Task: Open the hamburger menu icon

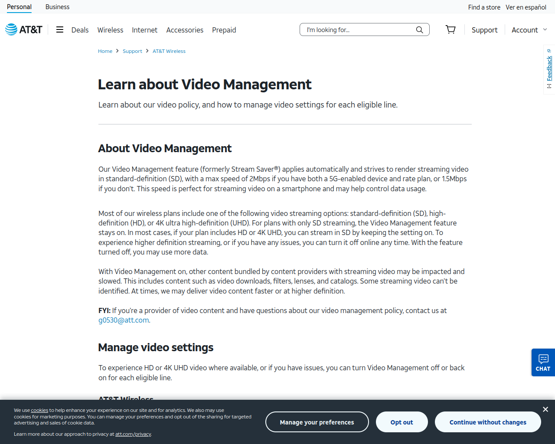Action: pyautogui.click(x=60, y=29)
